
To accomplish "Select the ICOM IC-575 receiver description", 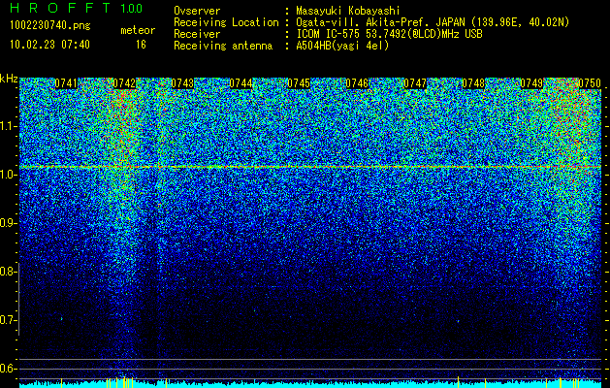I will point(389,34).
